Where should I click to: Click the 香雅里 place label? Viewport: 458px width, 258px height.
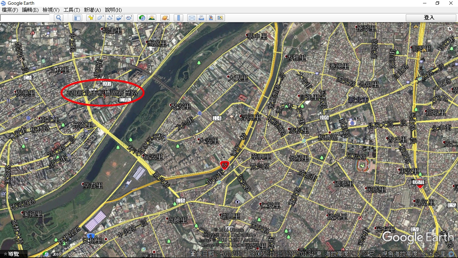(296, 58)
